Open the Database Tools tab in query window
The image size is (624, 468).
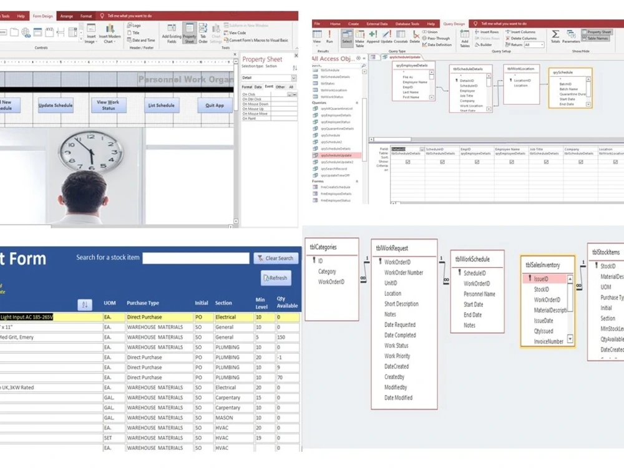pos(407,24)
